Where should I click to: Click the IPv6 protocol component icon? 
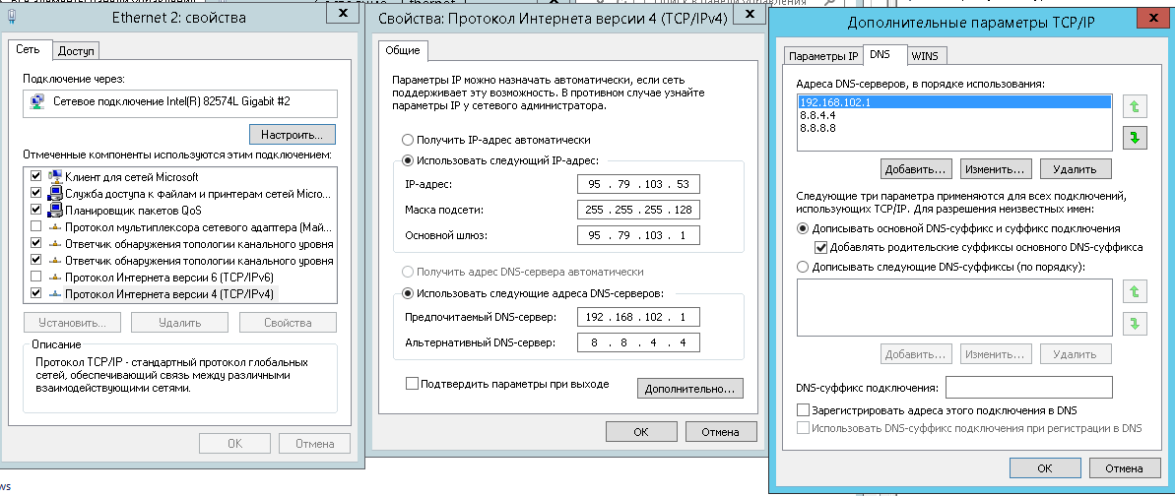click(x=55, y=277)
